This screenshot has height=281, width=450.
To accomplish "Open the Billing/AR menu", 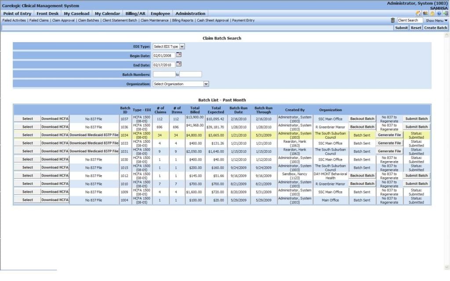I will [135, 14].
